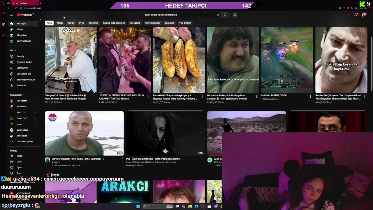This screenshot has height=210, width=373.
Task: Open PBYKaptan subscription channel
Action: pos(24,101)
